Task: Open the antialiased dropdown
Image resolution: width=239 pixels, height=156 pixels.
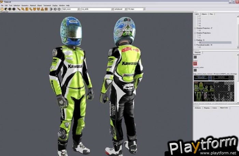Action: click(x=121, y=9)
